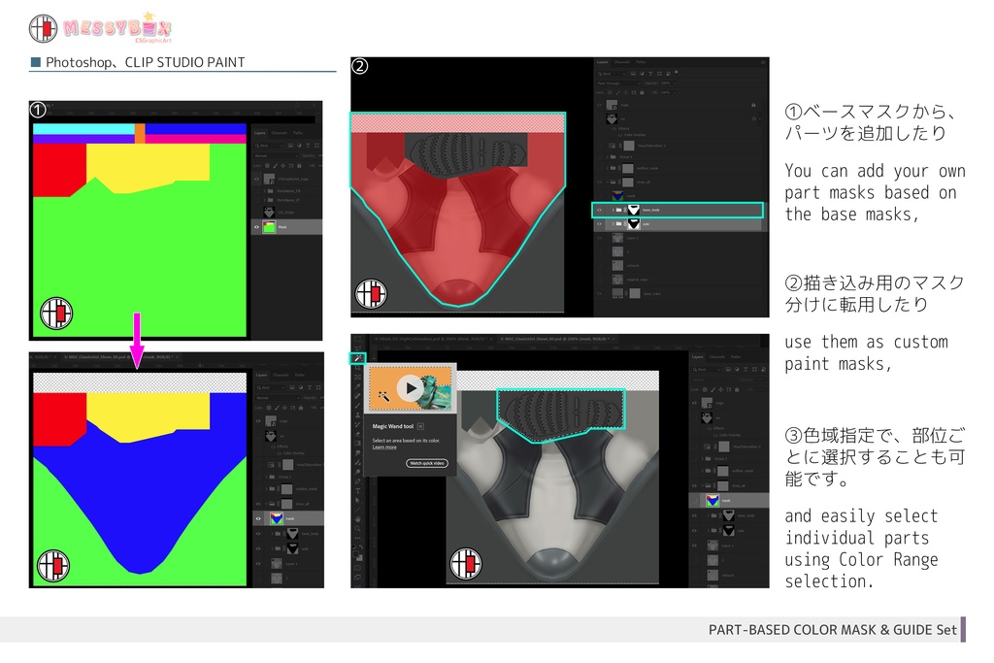Click the fx icon on the uv layer
Screen dimensions: 994x663
(x=754, y=119)
